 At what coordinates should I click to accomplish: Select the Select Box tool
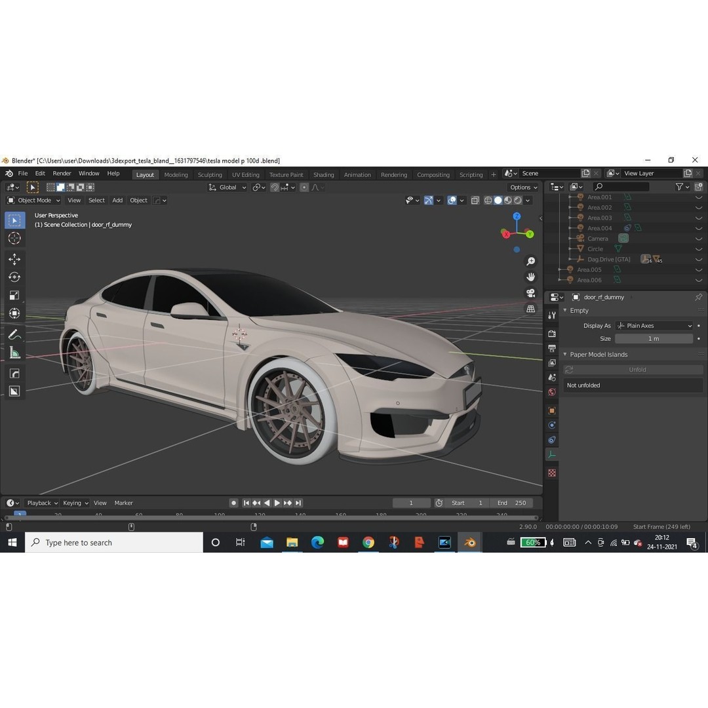pyautogui.click(x=14, y=220)
